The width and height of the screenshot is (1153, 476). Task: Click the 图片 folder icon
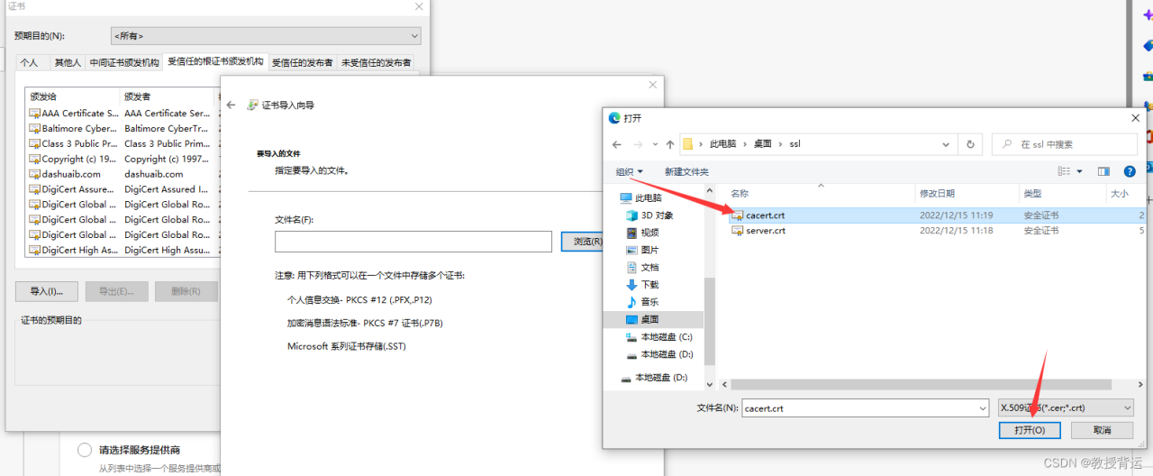pos(632,250)
